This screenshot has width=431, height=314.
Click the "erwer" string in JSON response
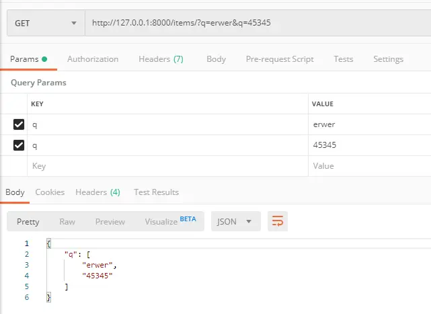tap(97, 265)
